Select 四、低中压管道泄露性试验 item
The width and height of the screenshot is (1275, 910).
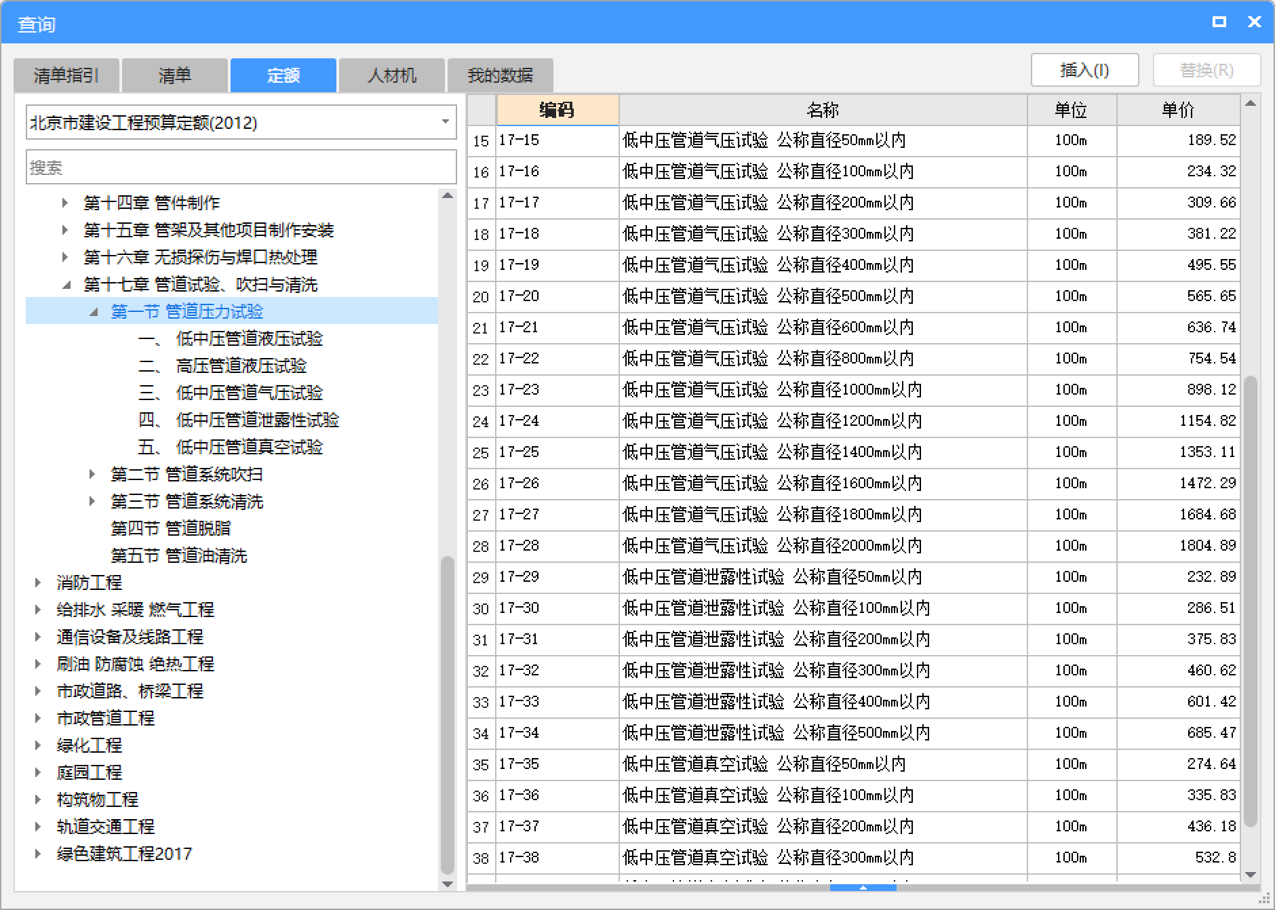point(239,420)
